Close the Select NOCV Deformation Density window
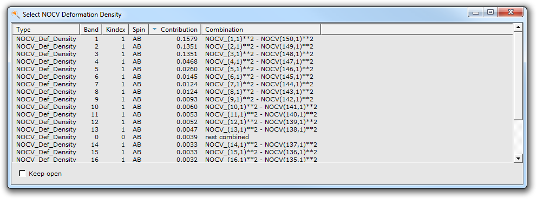 [x=510, y=12]
